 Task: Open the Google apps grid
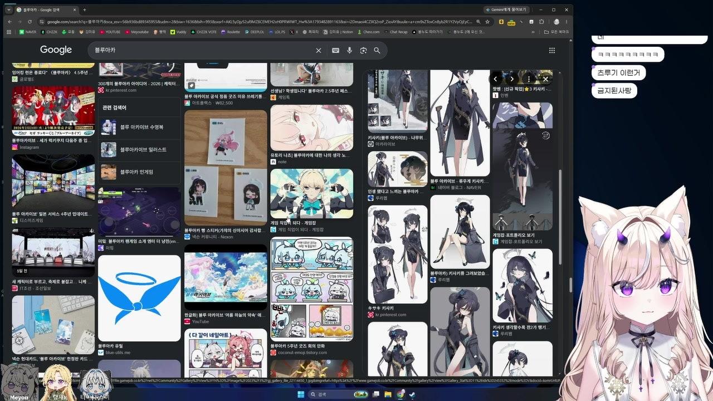552,50
